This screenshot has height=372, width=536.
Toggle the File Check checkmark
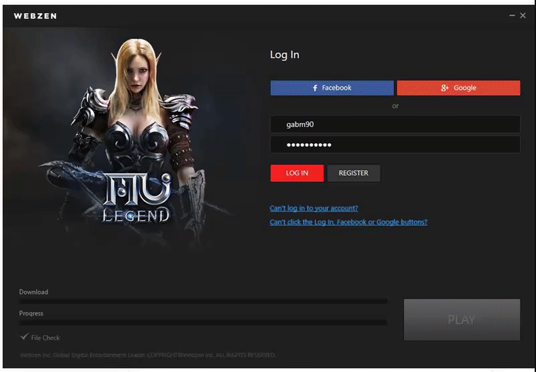tap(24, 337)
